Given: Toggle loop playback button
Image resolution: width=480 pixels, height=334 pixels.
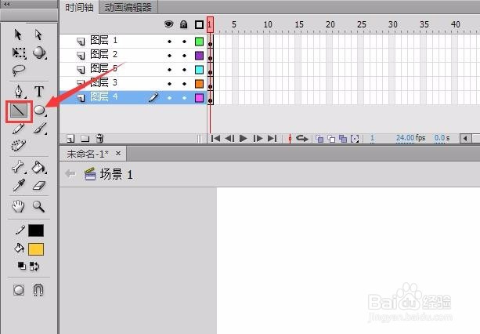Looking at the screenshot, I should [301, 139].
